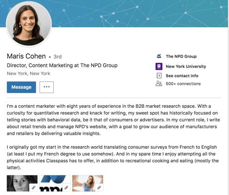Viewport: 229px width, 195px height.
Task: Click the Maris Cohen profile name
Action: [x=26, y=56]
